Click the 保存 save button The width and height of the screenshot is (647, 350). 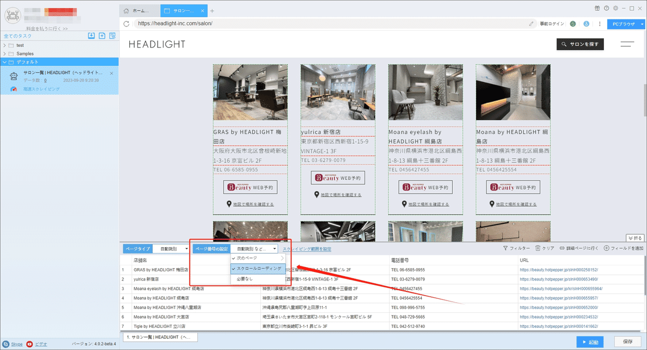coord(628,341)
